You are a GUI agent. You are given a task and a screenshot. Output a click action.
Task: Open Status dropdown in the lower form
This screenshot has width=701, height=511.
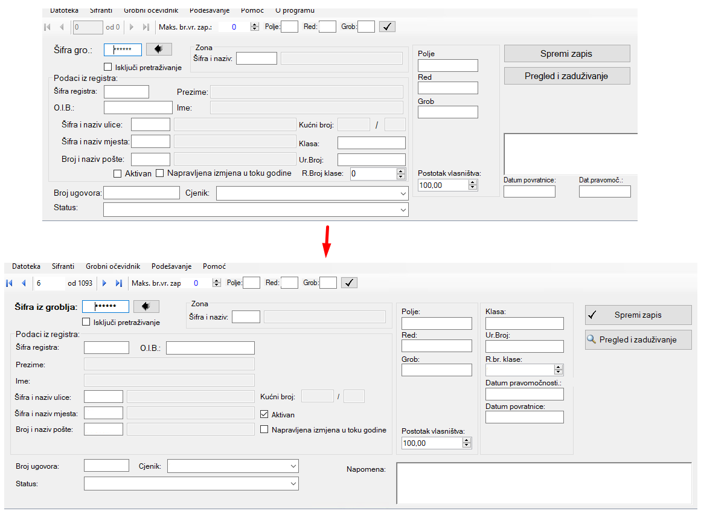tap(293, 484)
